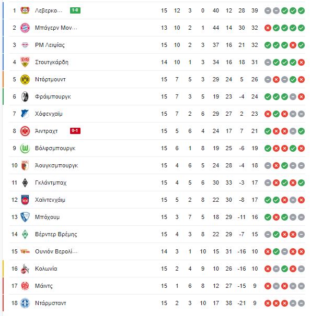Click the Eintracht Frankfurt eagle logo
This screenshot has height=316, width=311.
(25, 131)
